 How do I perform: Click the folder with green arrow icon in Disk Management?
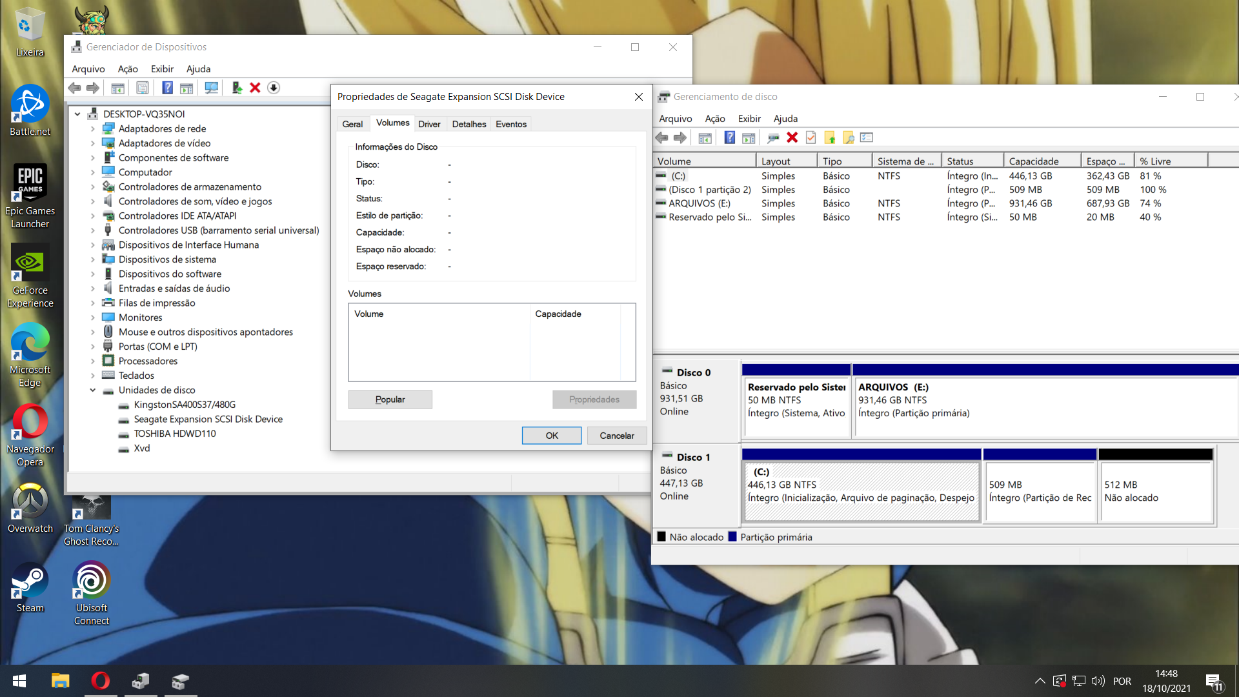(830, 137)
